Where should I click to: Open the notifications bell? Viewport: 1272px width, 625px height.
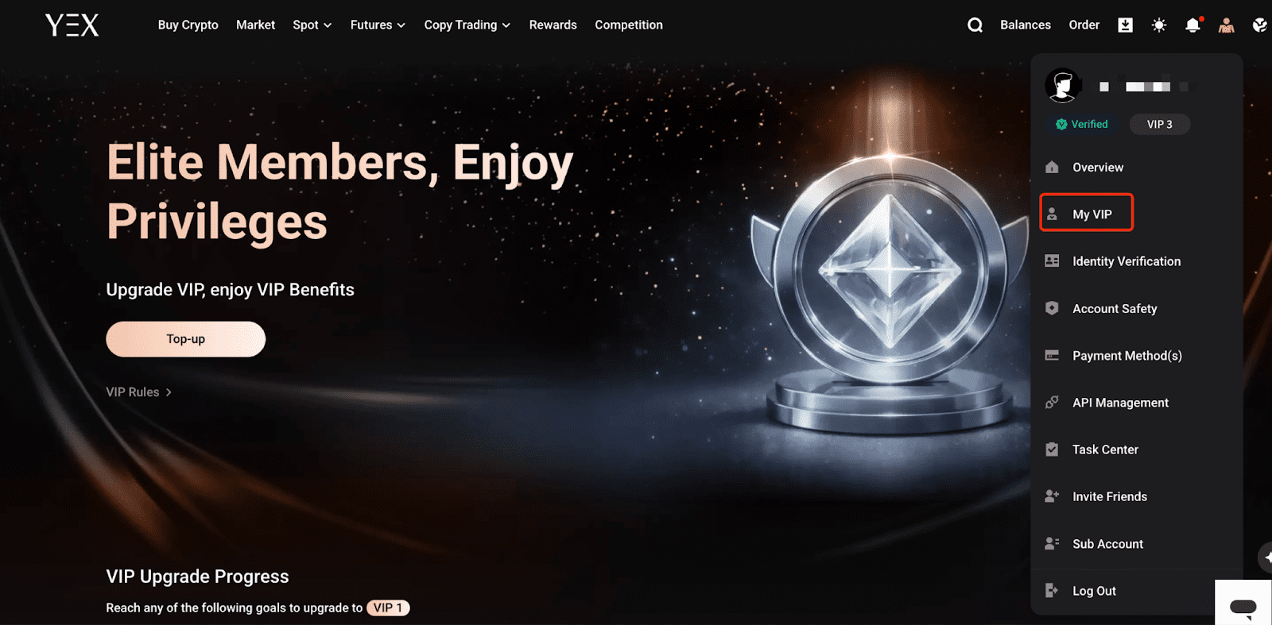tap(1192, 25)
